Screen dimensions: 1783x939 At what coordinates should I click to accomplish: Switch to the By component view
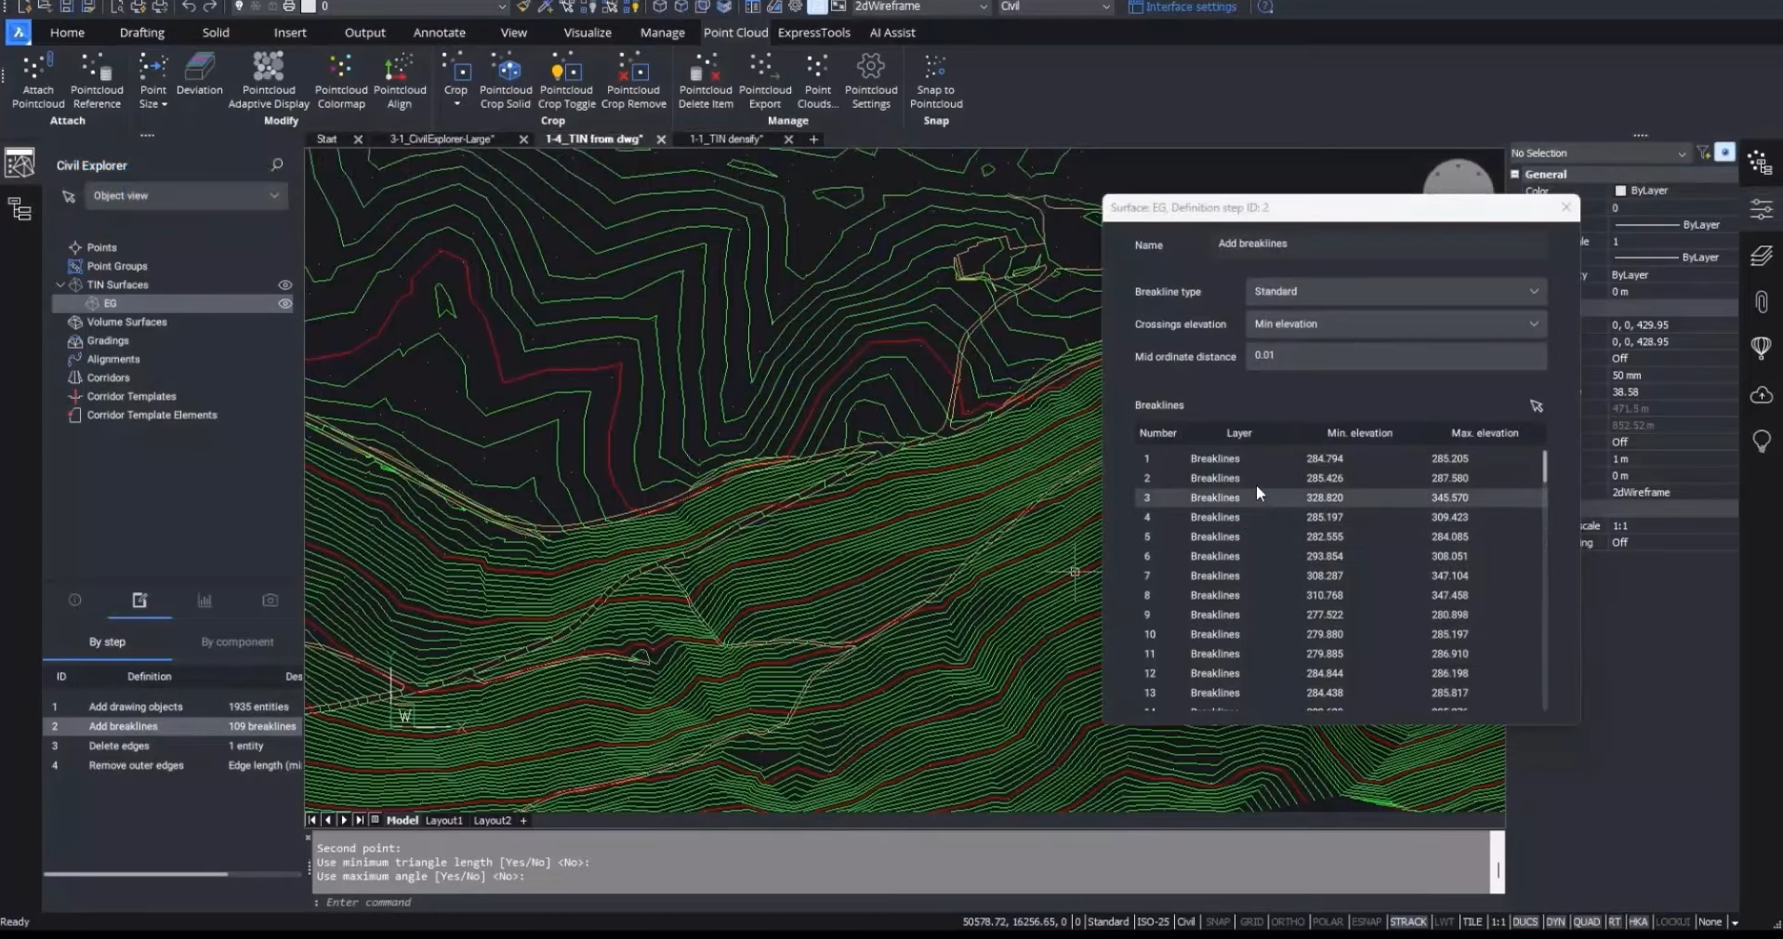pos(238,641)
